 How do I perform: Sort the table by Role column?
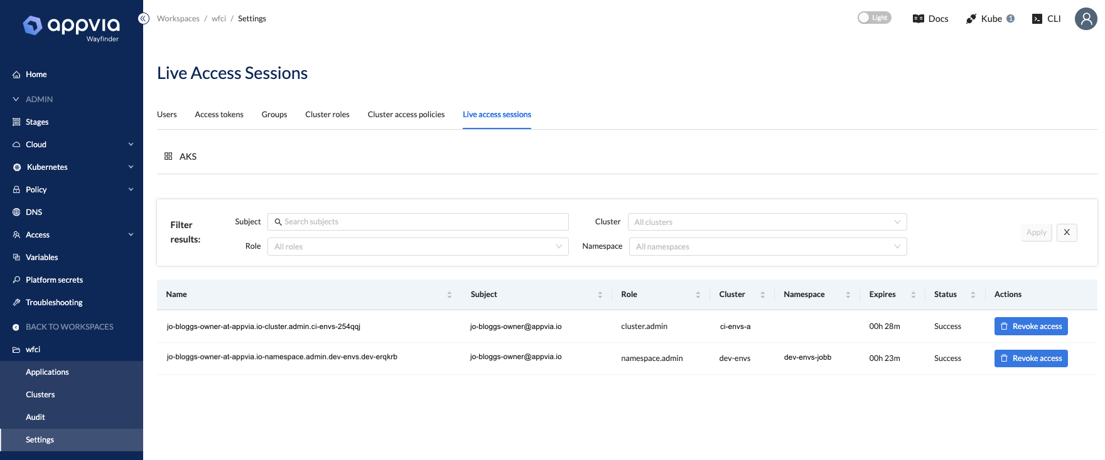[x=698, y=295]
